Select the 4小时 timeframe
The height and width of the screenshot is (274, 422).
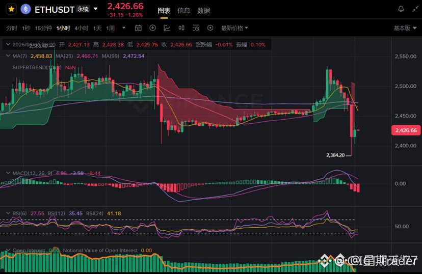[82, 28]
